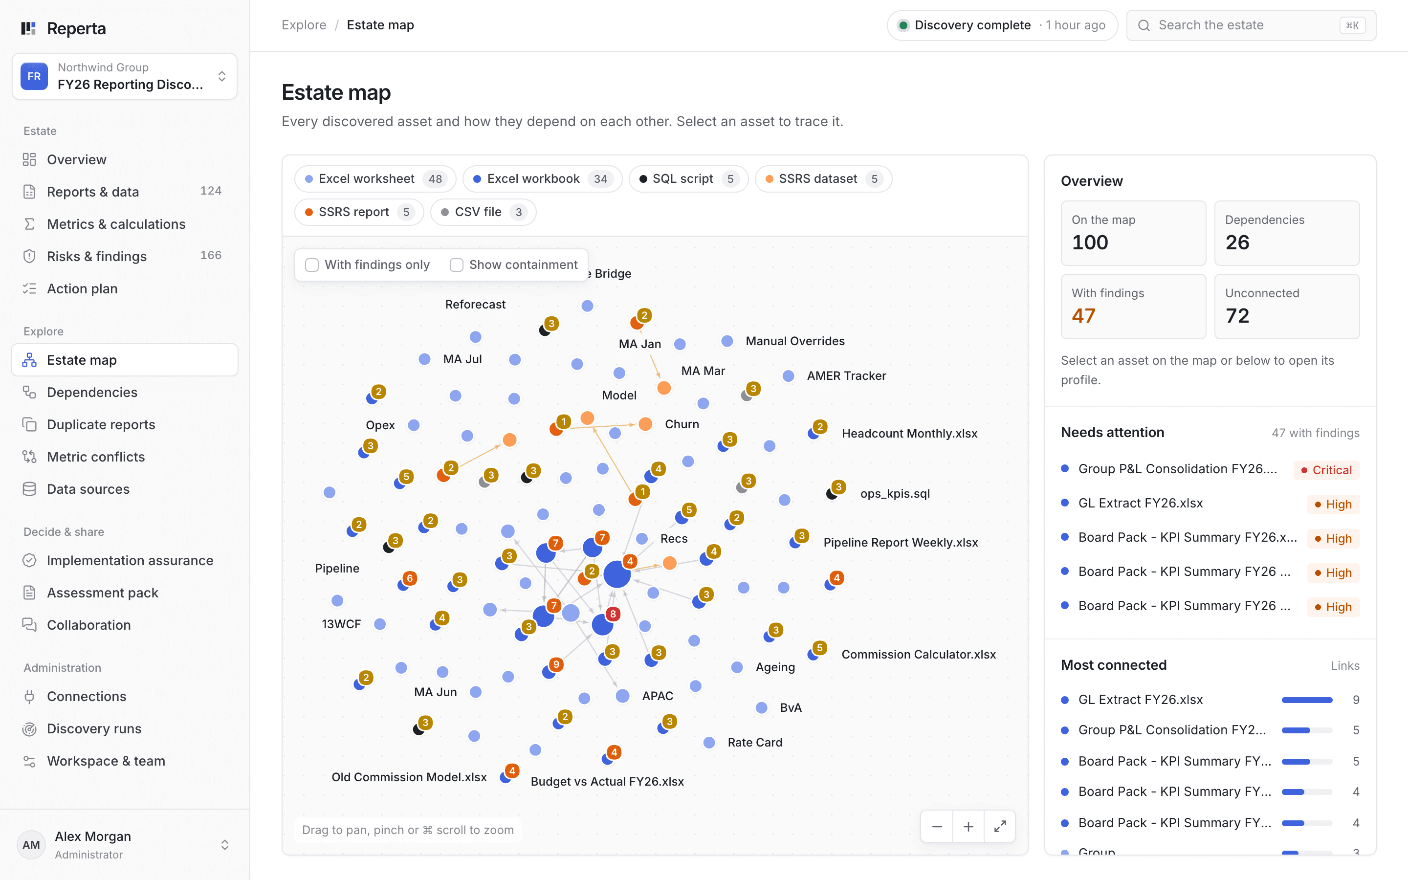Image resolution: width=1408 pixels, height=880 pixels.
Task: Click the Metric conflicts icon
Action: point(29,457)
